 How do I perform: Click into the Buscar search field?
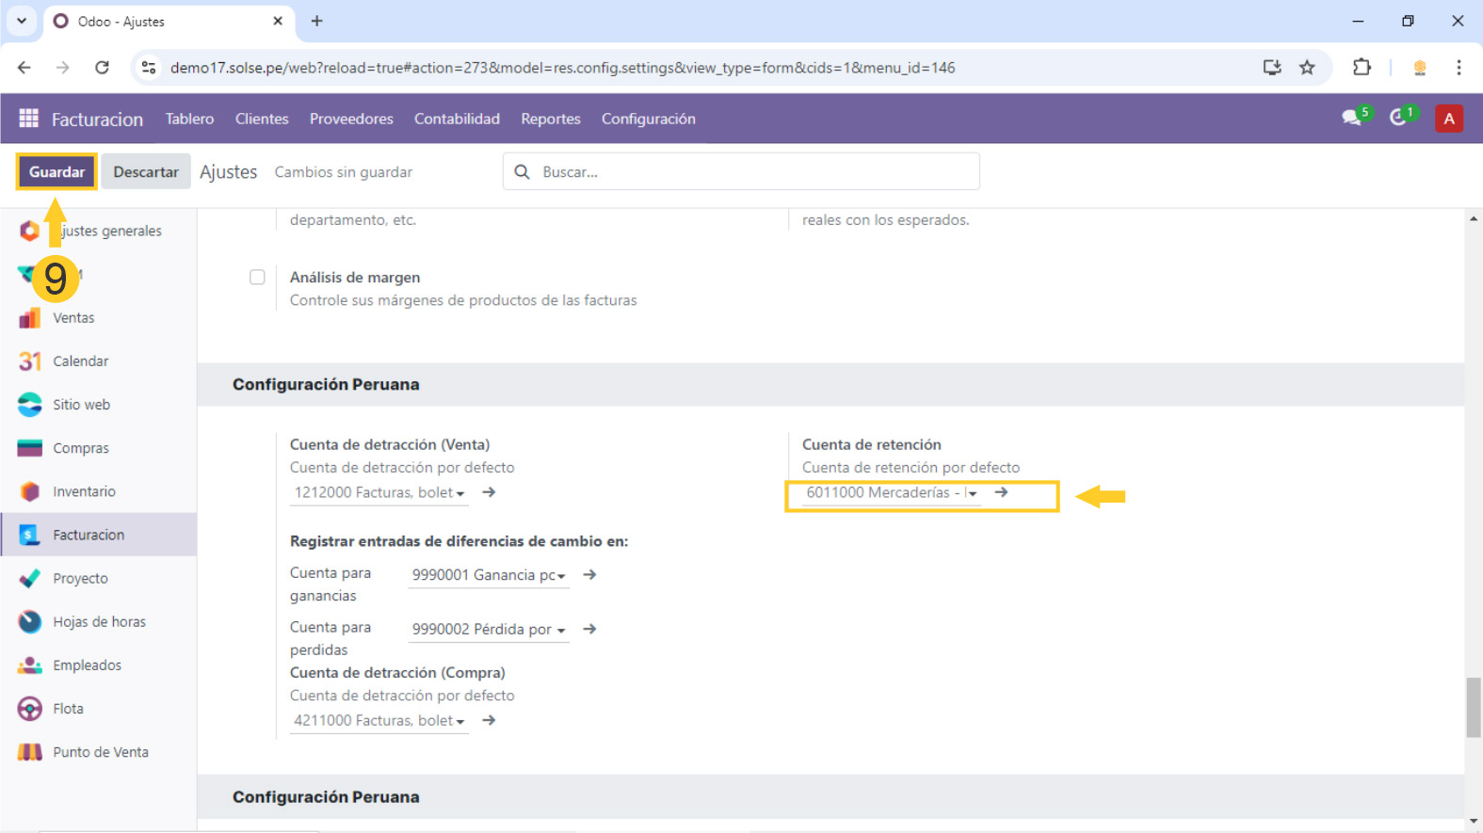tap(753, 172)
